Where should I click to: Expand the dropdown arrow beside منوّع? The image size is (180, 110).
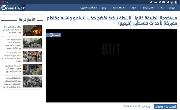129,8
